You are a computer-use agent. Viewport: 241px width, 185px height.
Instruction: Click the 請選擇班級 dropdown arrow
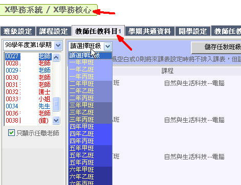(x=107, y=46)
